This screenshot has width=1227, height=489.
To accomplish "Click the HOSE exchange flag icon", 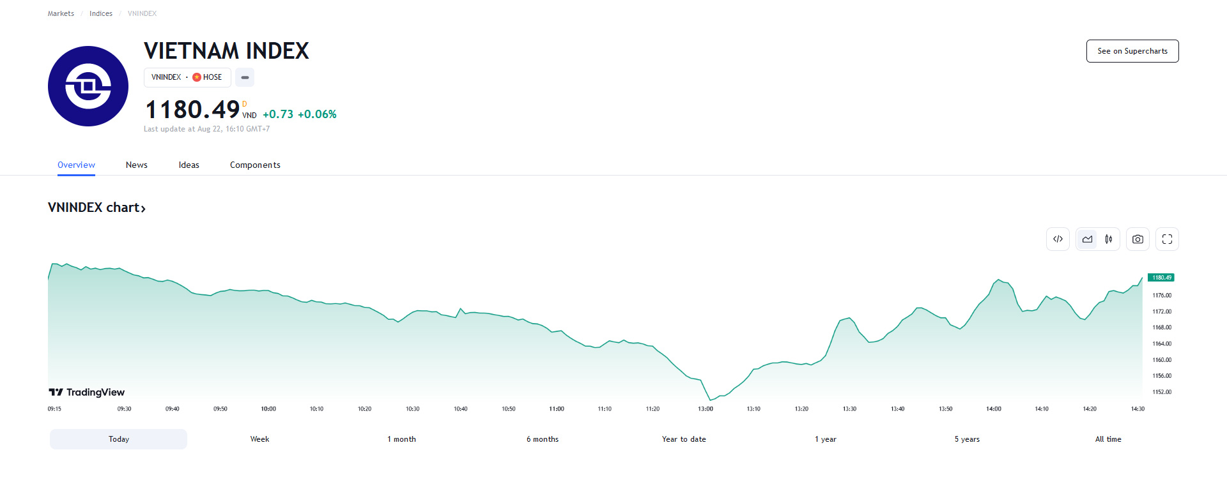I will coord(197,77).
